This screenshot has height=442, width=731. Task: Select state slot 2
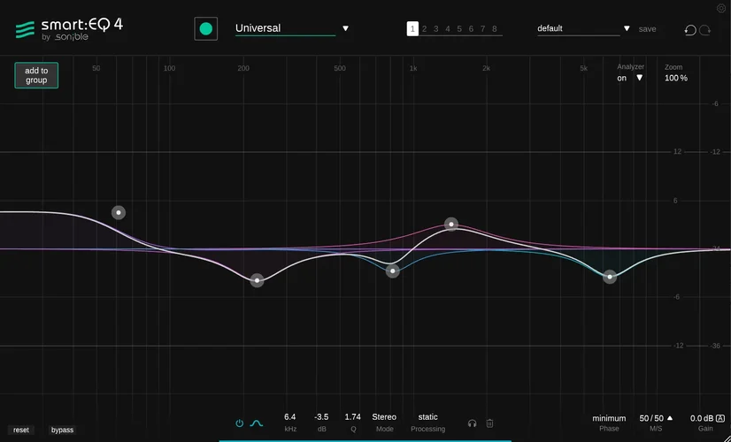tap(424, 29)
